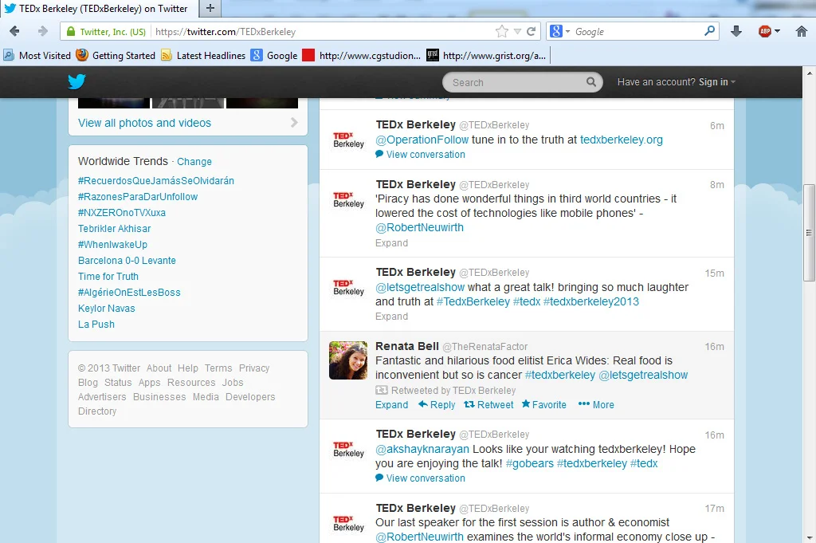The image size is (816, 543).
Task: Open the downloads arrow icon
Action: pyautogui.click(x=736, y=32)
